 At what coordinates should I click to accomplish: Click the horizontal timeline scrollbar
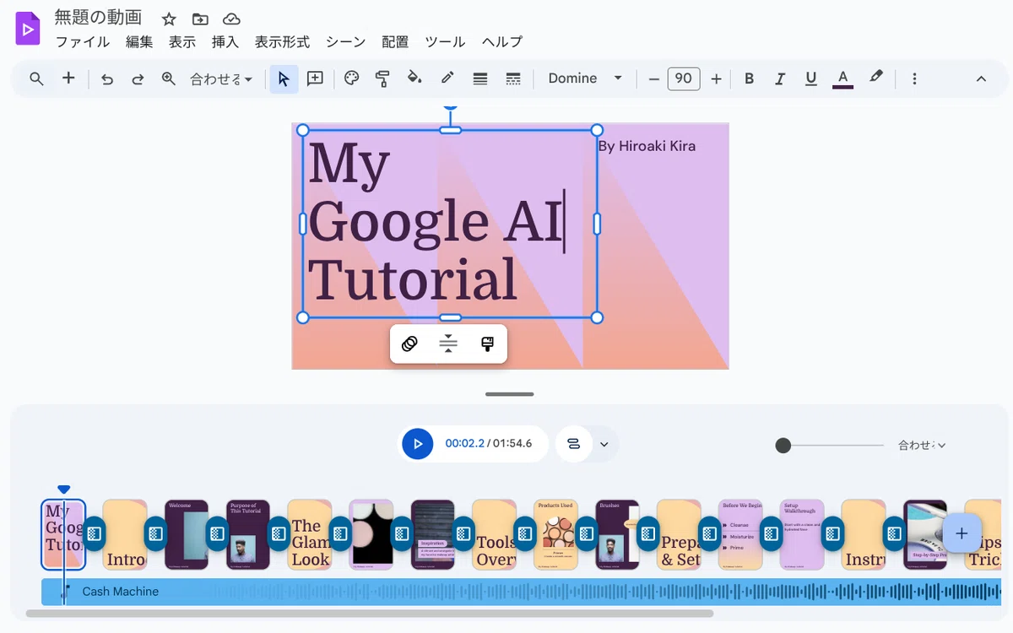coord(370,614)
